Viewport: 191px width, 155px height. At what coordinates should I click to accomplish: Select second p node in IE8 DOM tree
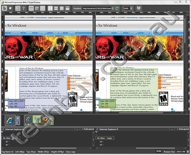click(101, 145)
